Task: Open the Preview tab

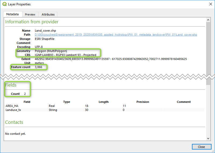Action: tap(30, 14)
